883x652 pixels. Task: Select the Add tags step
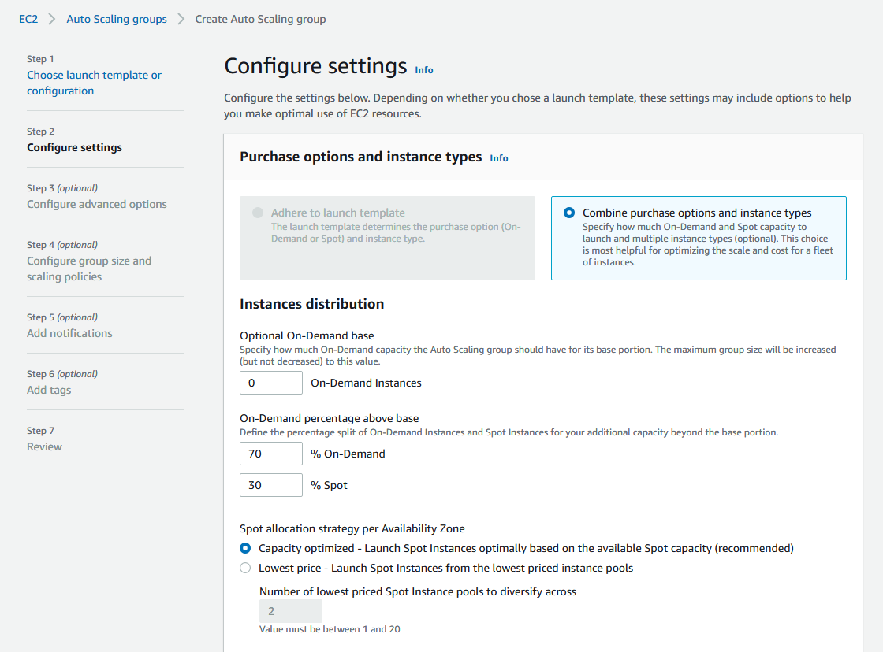[49, 390]
